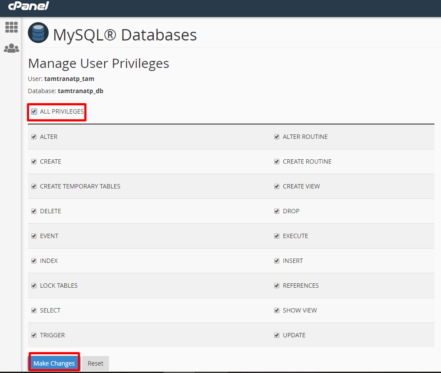
Task: Click the cPanel logo in header
Action: (x=28, y=6)
